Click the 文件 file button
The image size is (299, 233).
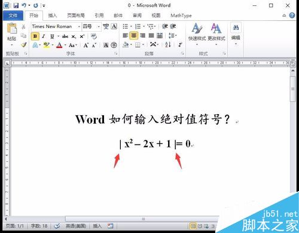(x=13, y=16)
